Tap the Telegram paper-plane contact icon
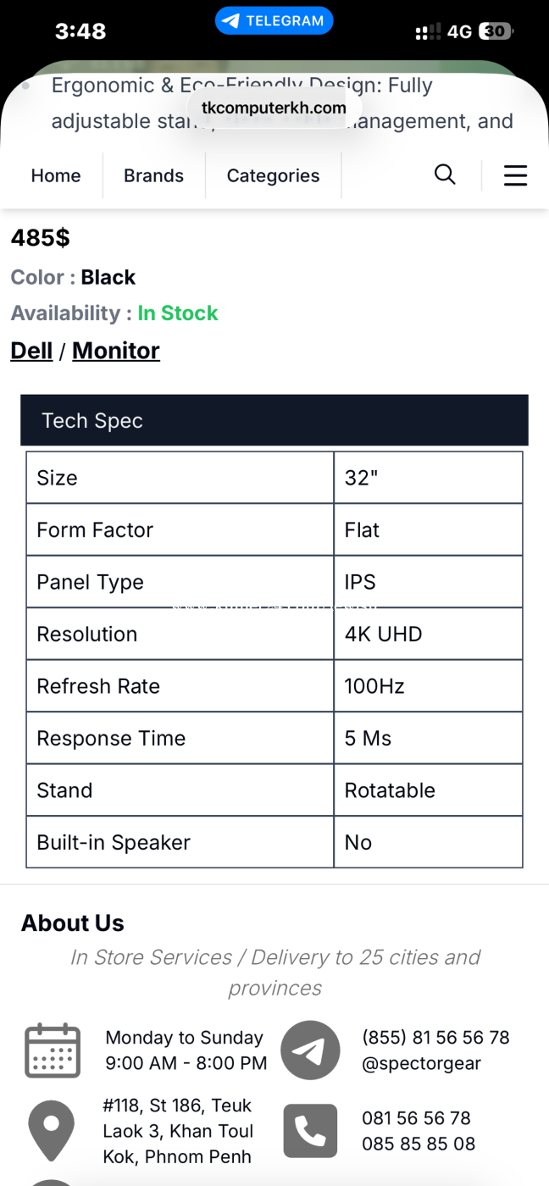This screenshot has height=1186, width=549. (x=310, y=1050)
